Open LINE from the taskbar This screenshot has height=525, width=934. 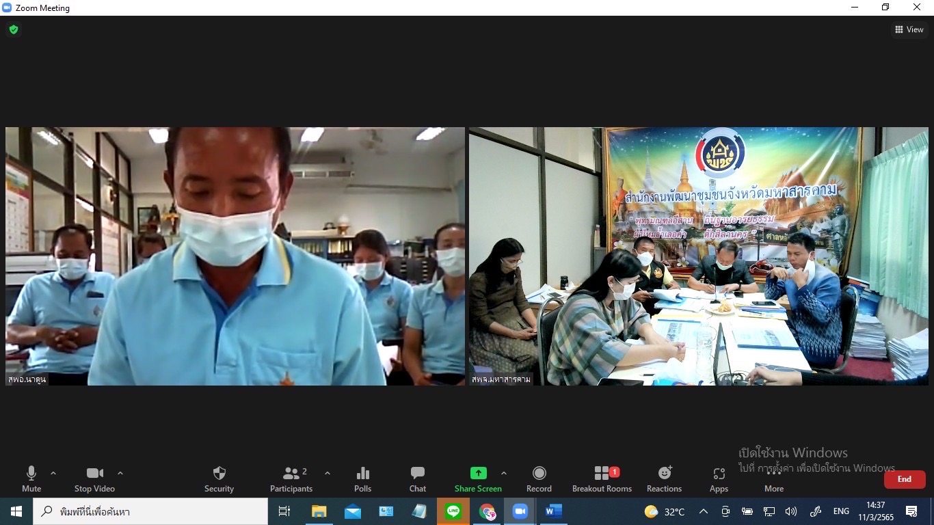pos(453,511)
